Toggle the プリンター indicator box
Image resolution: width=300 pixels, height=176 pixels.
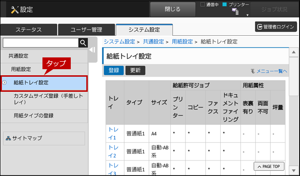click(x=225, y=5)
